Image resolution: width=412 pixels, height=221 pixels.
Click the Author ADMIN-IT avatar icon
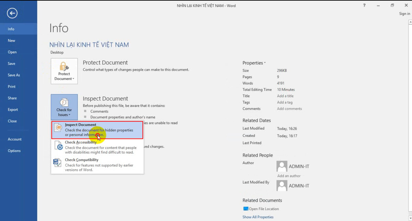coord(282,166)
